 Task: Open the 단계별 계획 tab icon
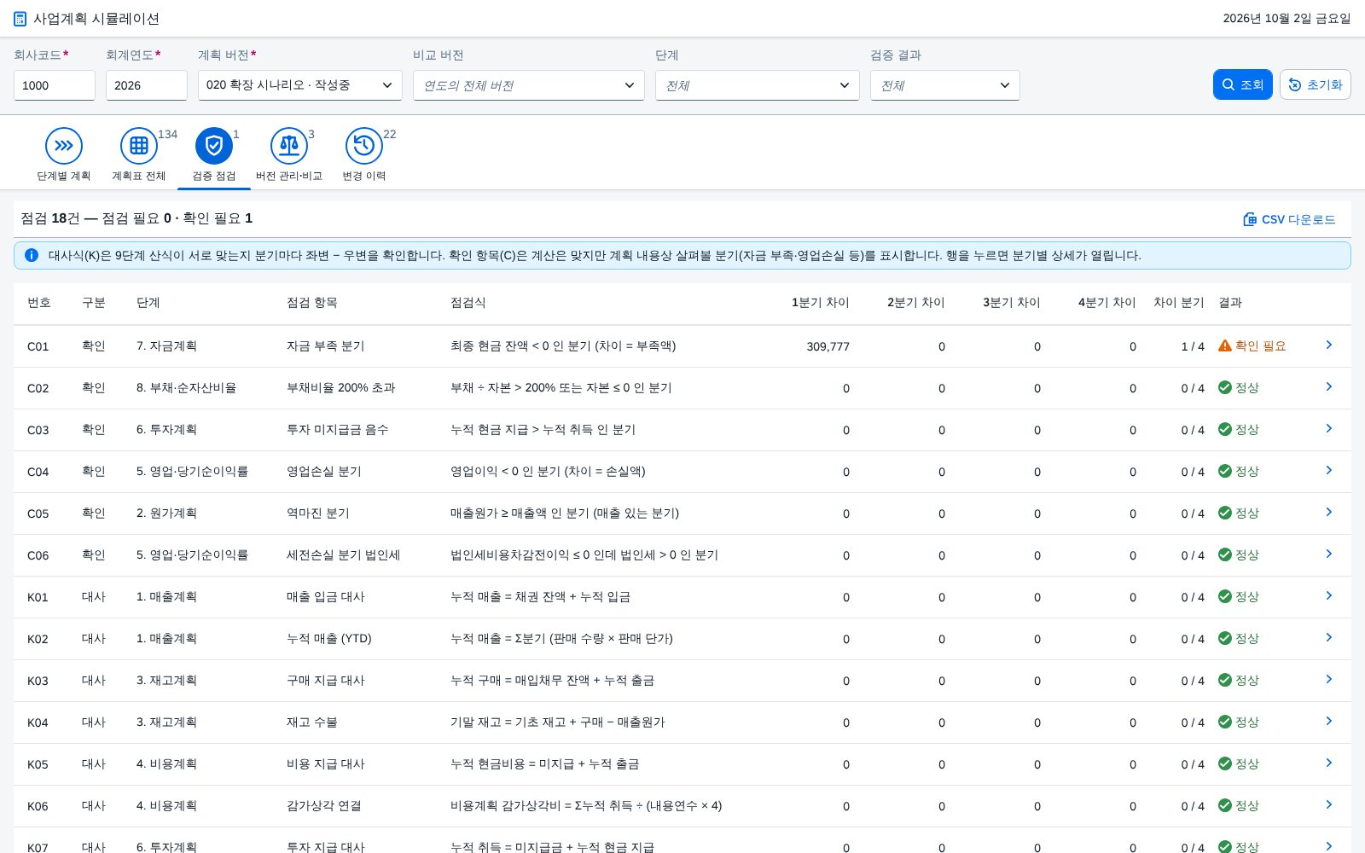[x=64, y=146]
